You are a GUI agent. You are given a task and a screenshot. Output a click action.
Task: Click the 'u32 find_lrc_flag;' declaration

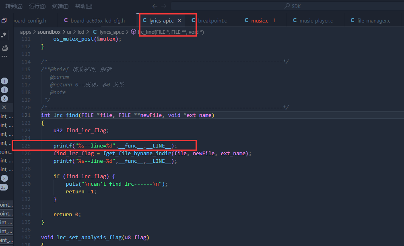pos(81,131)
